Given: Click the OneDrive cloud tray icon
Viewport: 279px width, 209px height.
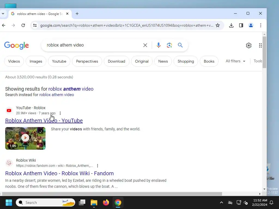Looking at the screenshot, I should pyautogui.click(x=230, y=202).
